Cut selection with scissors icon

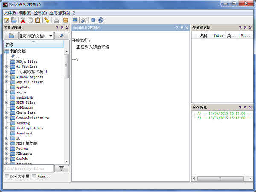click(x=23, y=20)
